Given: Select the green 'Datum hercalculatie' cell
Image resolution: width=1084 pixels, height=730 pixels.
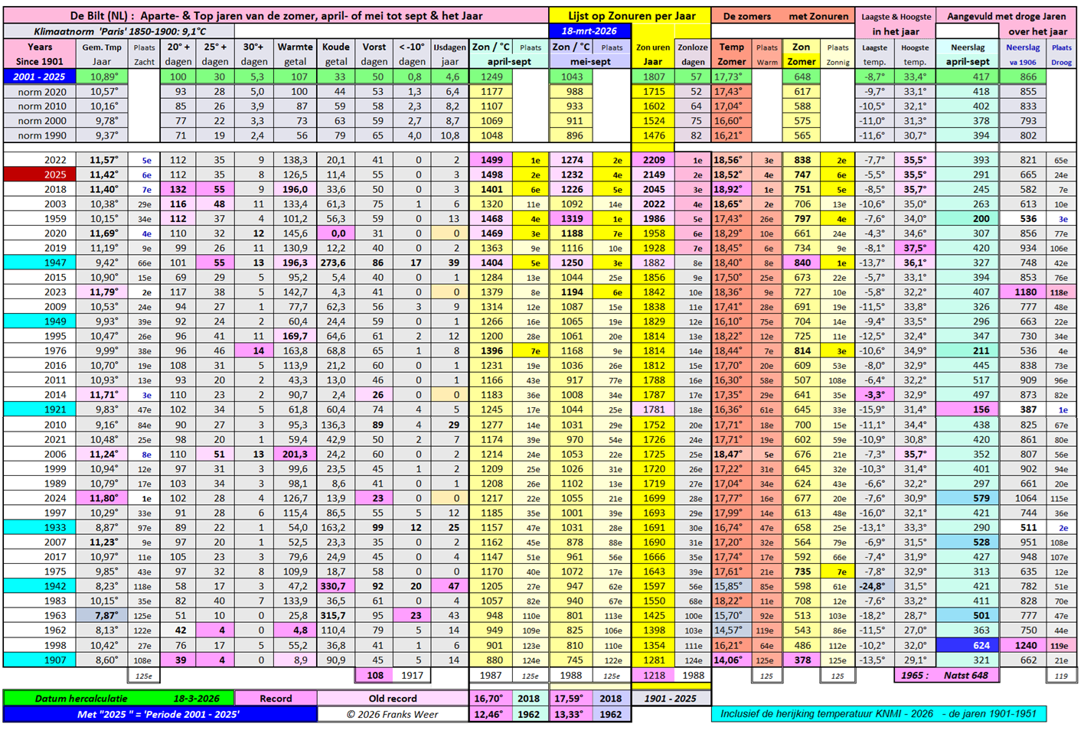Looking at the screenshot, I should 119,699.
